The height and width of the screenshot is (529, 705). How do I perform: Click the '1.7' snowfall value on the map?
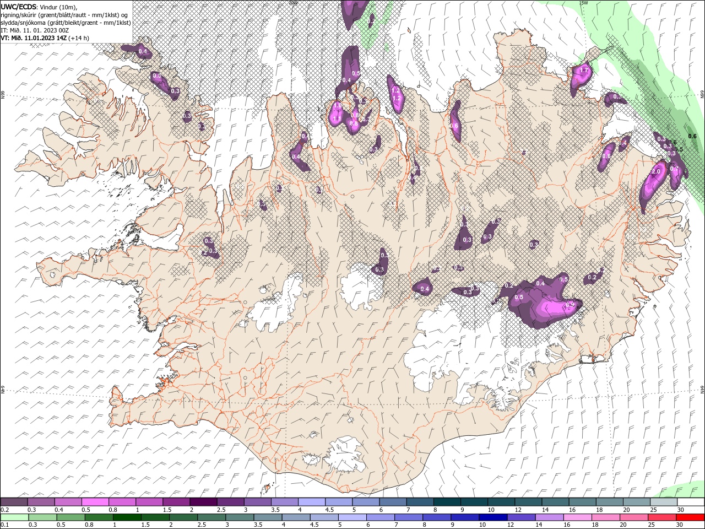(584, 71)
